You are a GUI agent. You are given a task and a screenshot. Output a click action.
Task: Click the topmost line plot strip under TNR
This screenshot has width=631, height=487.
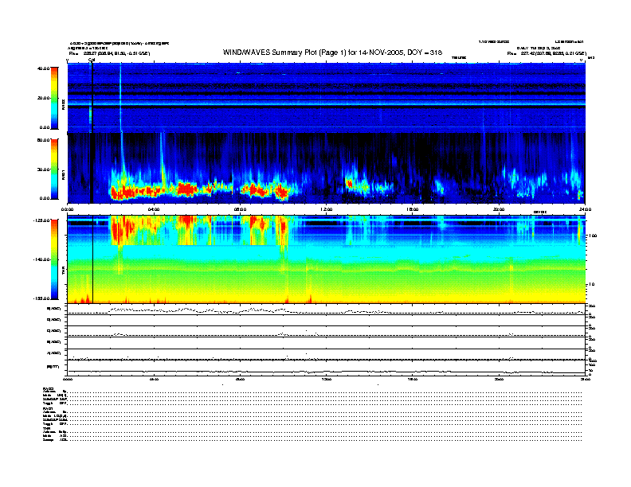pyautogui.click(x=326, y=310)
